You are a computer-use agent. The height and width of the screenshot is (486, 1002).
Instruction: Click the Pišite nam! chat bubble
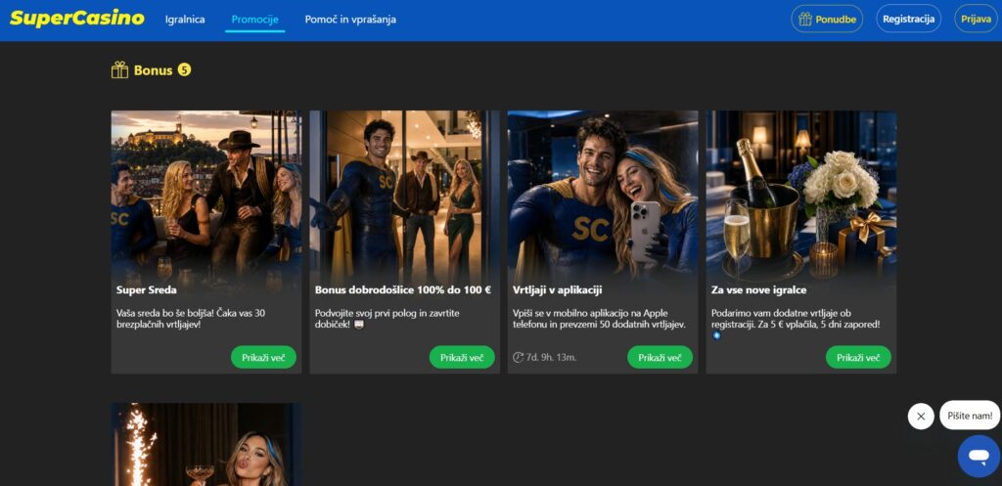click(x=970, y=416)
